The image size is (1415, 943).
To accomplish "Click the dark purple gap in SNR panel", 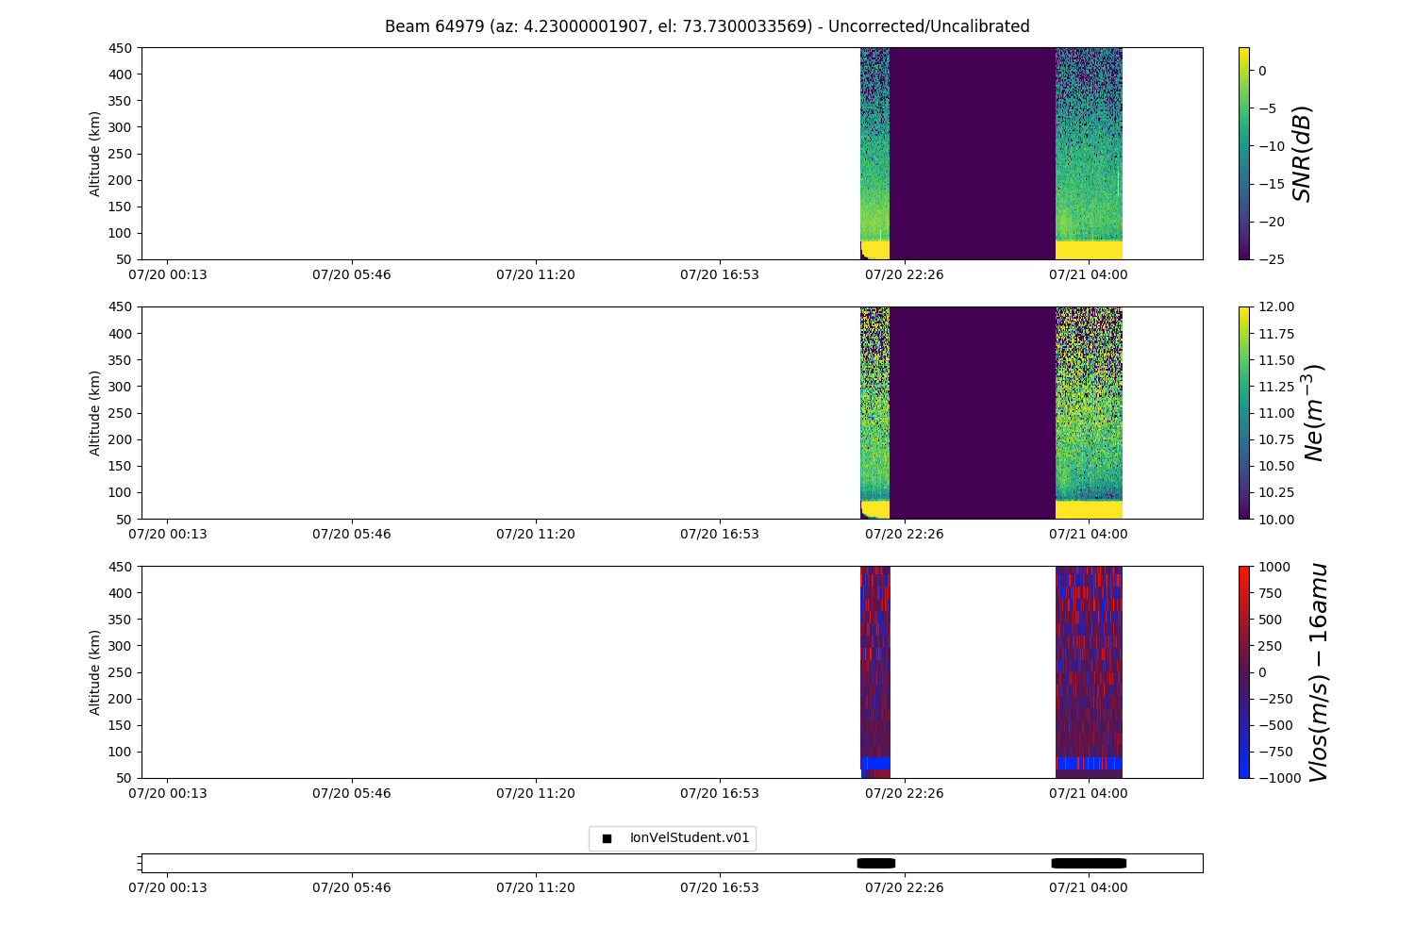I will tap(972, 153).
